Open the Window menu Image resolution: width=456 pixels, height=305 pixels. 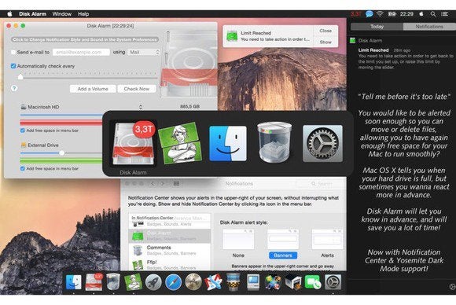(62, 14)
